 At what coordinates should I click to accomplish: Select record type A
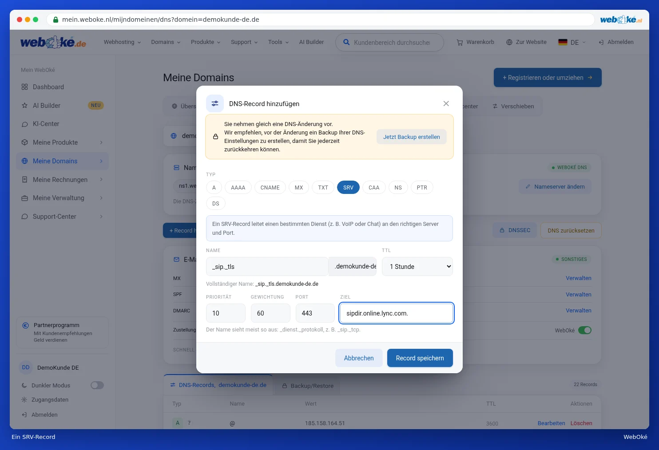tap(214, 187)
